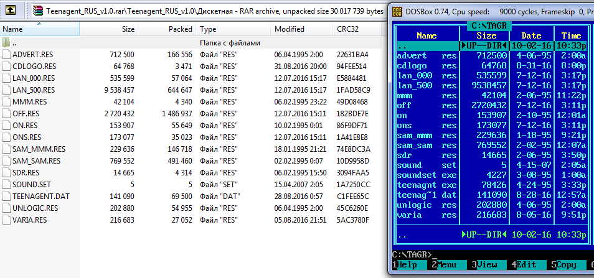Click the DOSBox panel 'Name' column header

click(x=427, y=36)
